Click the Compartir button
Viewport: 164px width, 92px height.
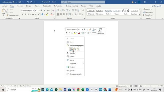click(x=157, y=6)
